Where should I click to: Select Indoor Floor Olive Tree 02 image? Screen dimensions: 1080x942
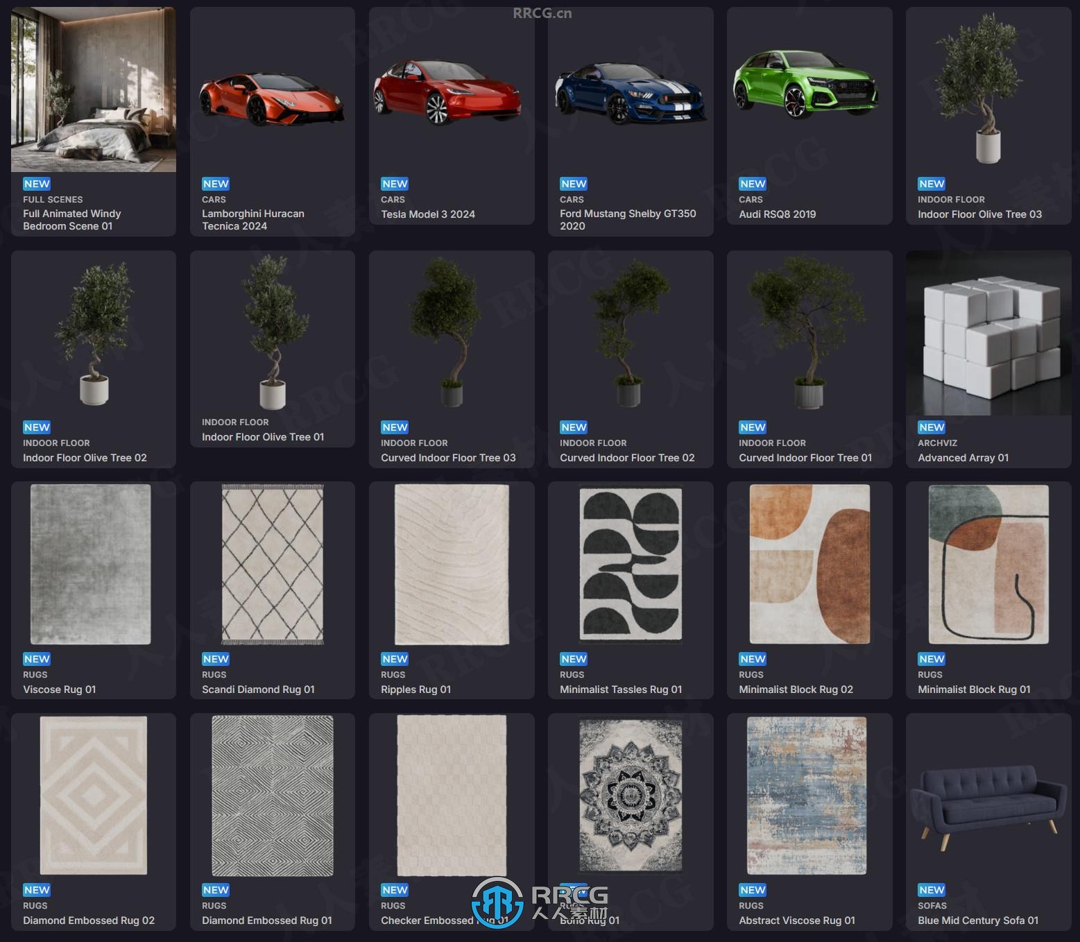(95, 333)
